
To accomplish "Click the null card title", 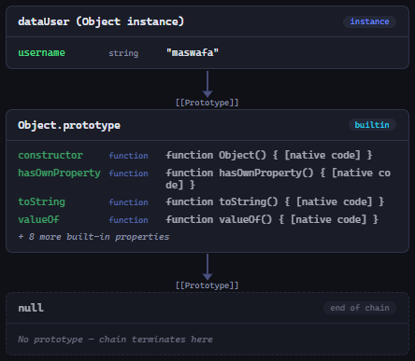I will (x=31, y=308).
